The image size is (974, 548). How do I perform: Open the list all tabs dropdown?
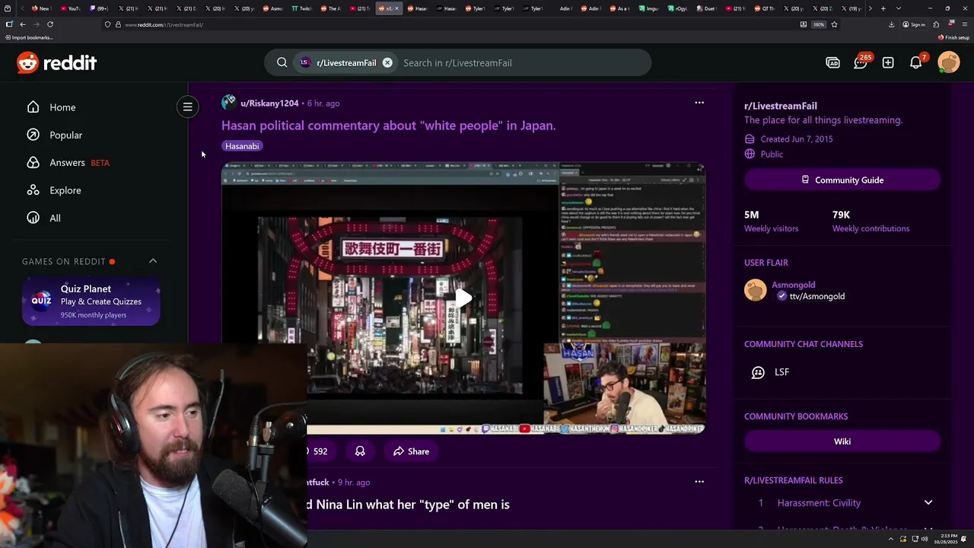(899, 8)
